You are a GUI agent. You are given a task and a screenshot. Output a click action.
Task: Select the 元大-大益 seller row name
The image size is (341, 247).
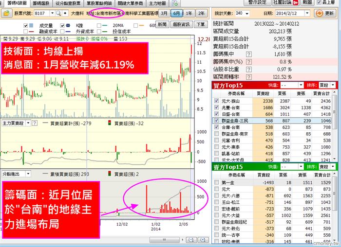point(230,215)
